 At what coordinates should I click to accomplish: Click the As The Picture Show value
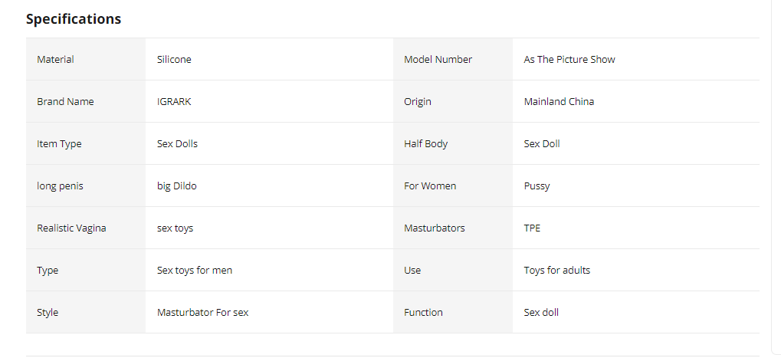coord(569,60)
